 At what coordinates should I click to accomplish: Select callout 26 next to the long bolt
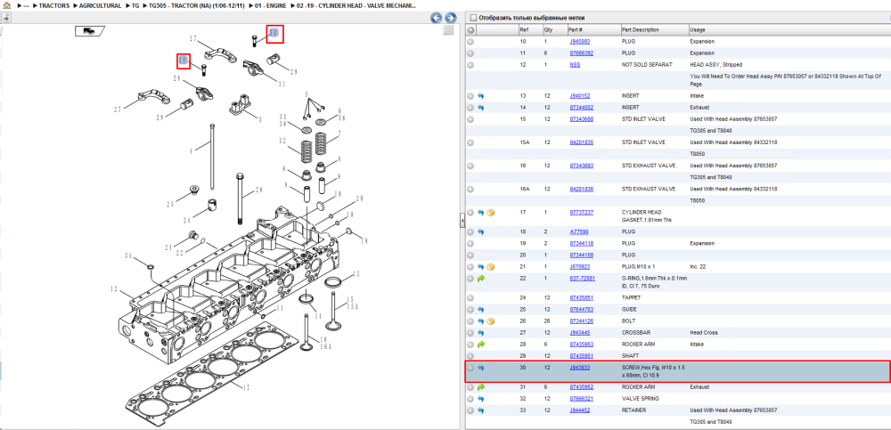259,190
